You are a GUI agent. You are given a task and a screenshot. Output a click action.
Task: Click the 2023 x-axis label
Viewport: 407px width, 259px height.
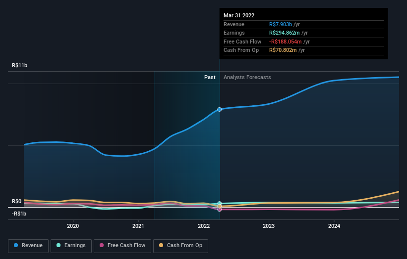[x=269, y=226]
